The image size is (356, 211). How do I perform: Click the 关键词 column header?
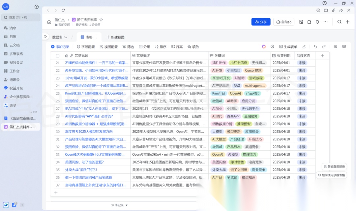239,56
